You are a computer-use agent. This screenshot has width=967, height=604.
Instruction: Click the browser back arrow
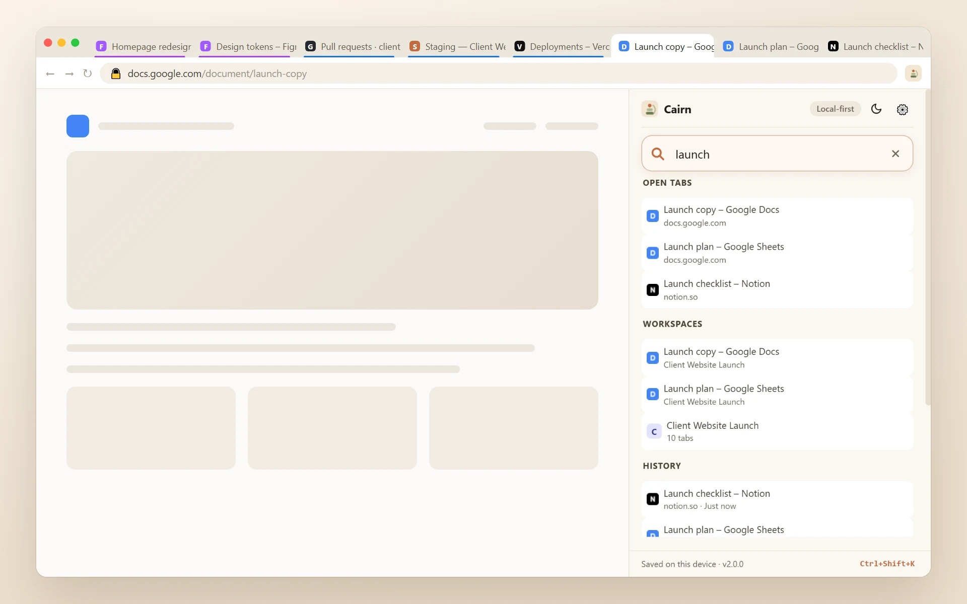coord(50,74)
